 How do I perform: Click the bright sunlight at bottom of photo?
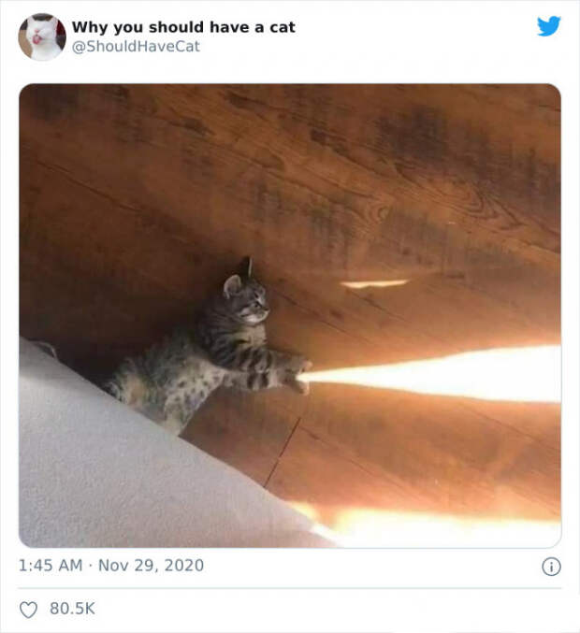(436, 526)
